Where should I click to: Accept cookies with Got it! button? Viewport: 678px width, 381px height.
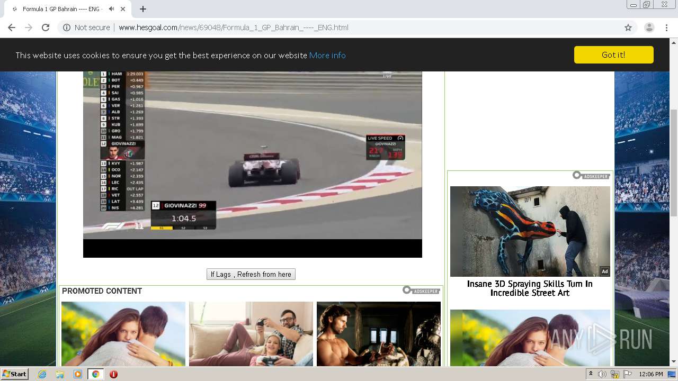(x=613, y=55)
